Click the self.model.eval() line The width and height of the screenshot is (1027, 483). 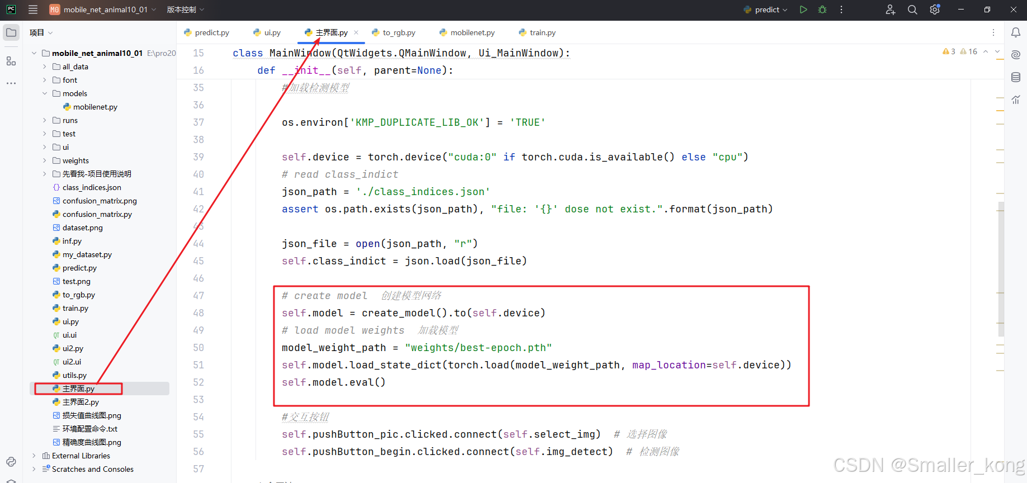point(334,382)
